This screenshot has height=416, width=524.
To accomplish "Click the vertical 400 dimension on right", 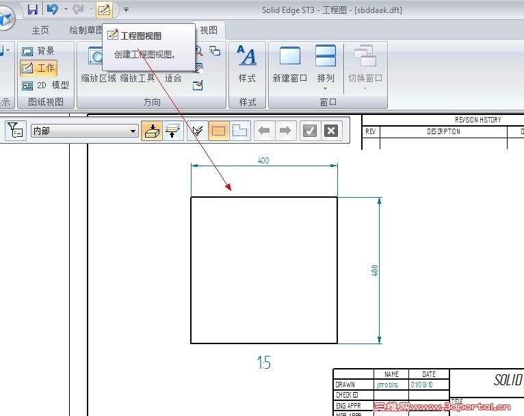I will click(375, 270).
